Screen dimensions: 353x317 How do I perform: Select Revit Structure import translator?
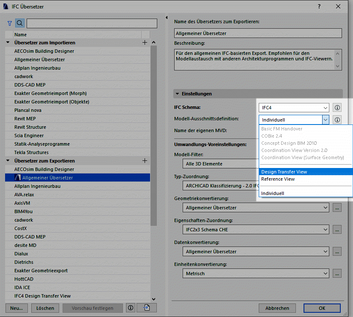(x=78, y=127)
